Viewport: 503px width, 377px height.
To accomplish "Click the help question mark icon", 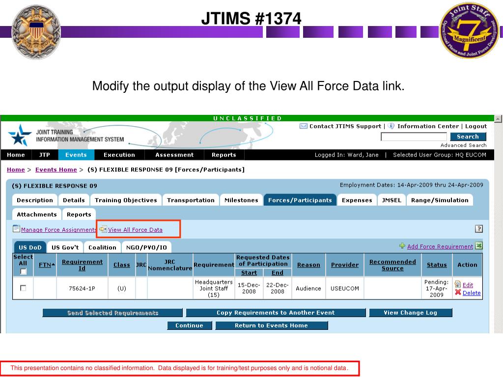I will pos(478,229).
